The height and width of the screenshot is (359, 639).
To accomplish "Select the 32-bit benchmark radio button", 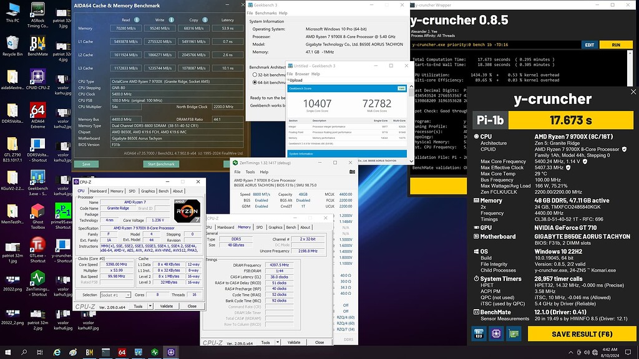I will click(255, 75).
